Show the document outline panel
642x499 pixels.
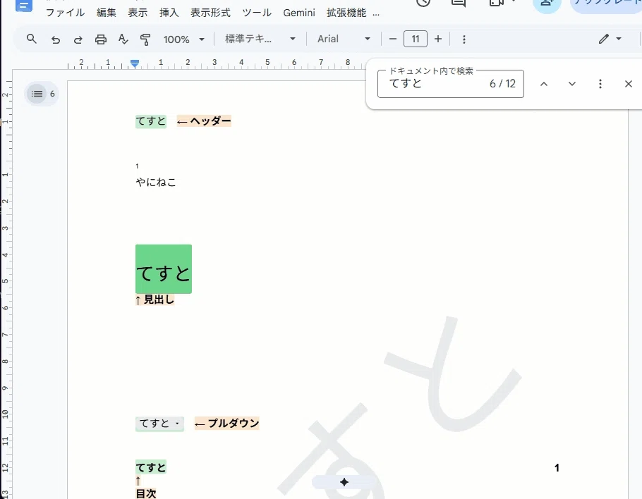[x=37, y=94]
